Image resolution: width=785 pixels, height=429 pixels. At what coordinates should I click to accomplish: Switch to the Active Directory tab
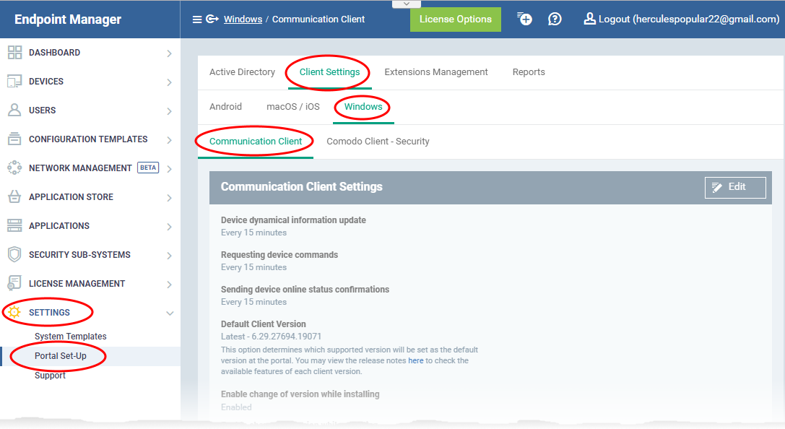coord(243,72)
